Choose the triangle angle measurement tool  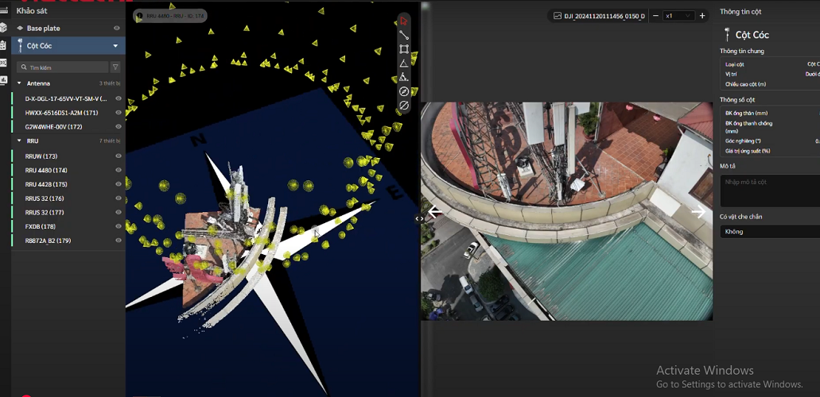tap(404, 64)
